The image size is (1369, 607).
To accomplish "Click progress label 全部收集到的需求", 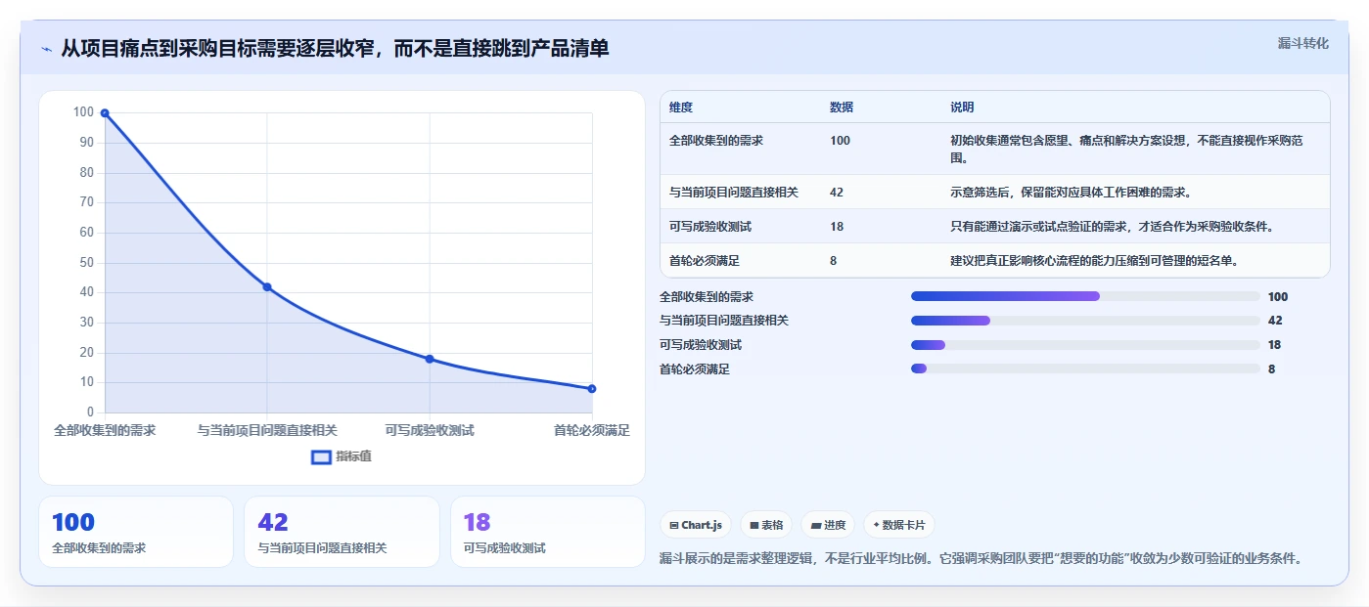I will [707, 297].
